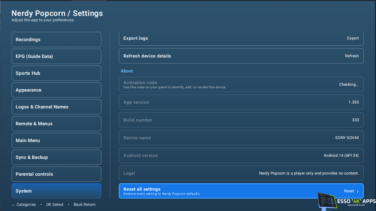The height and width of the screenshot is (211, 376).
Task: Select the System category
Action: 56,191
